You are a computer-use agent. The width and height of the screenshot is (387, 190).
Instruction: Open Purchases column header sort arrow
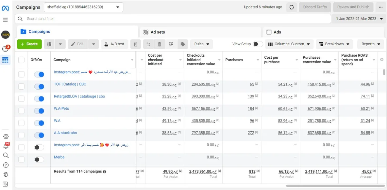(258, 60)
